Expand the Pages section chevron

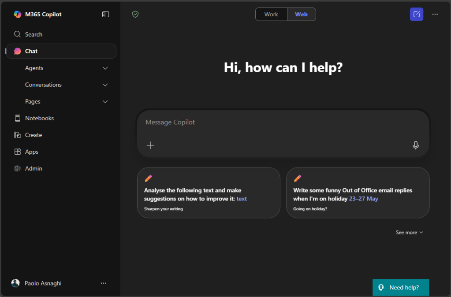pos(105,101)
